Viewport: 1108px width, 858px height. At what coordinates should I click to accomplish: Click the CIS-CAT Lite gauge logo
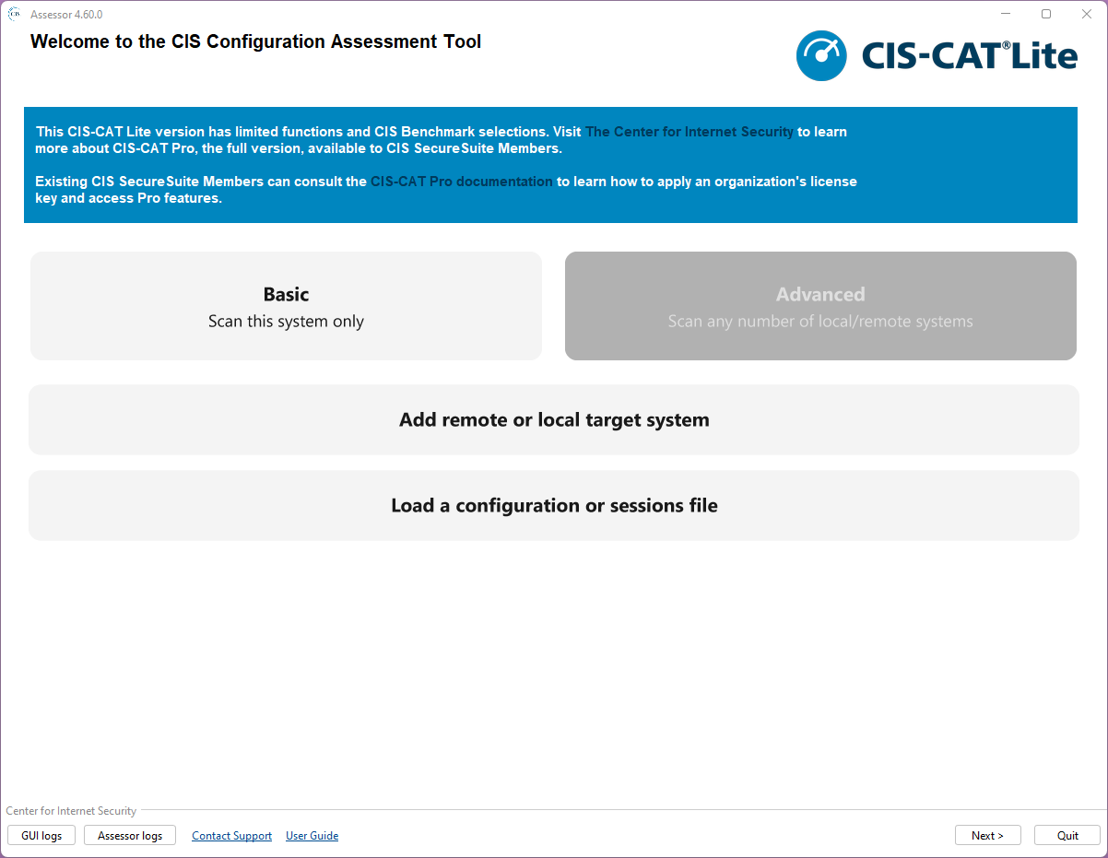[x=821, y=56]
